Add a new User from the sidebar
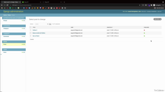Image resolution: width=165 pixels, height=92 pixels. coord(23,52)
